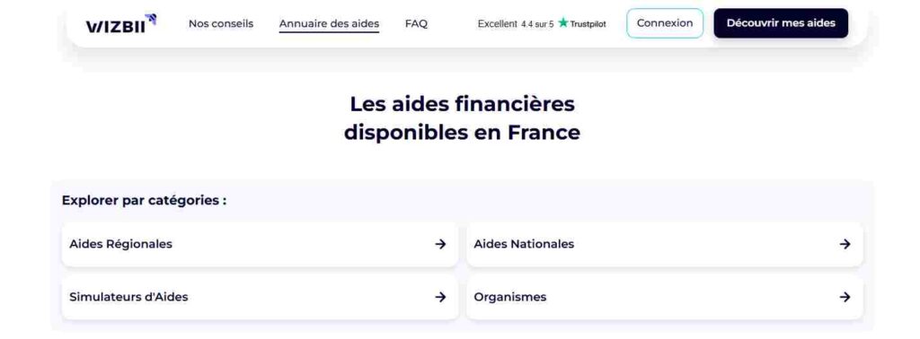Open the Aides Régionales category text

tap(121, 244)
